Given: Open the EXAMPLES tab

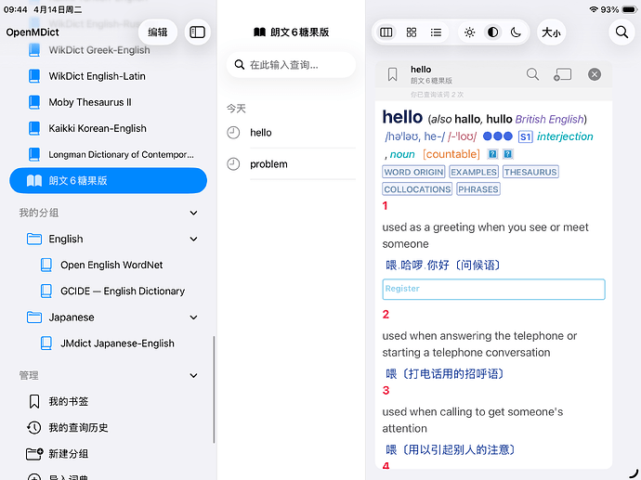Looking at the screenshot, I should coord(474,172).
